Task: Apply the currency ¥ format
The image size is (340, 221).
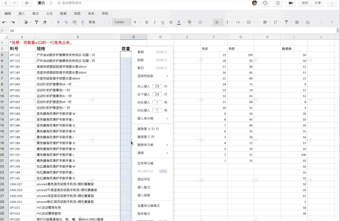Action: [58, 22]
